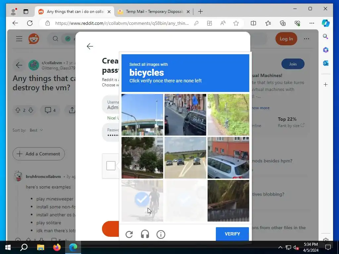Add a sidebar app with plus icon
Screen dimensions: 339x254
pyautogui.click(x=326, y=84)
